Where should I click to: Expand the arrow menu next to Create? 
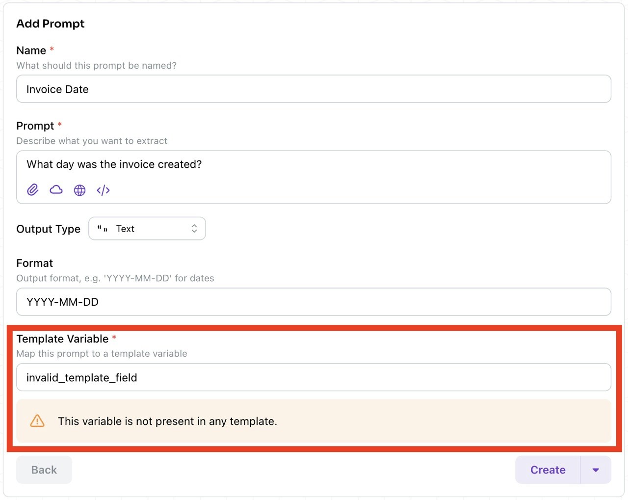[x=596, y=470]
